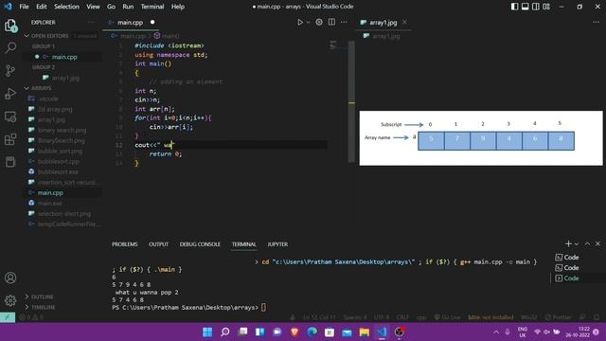Open the Help menu
Viewport: 606px width, 341px height.
tap(178, 7)
